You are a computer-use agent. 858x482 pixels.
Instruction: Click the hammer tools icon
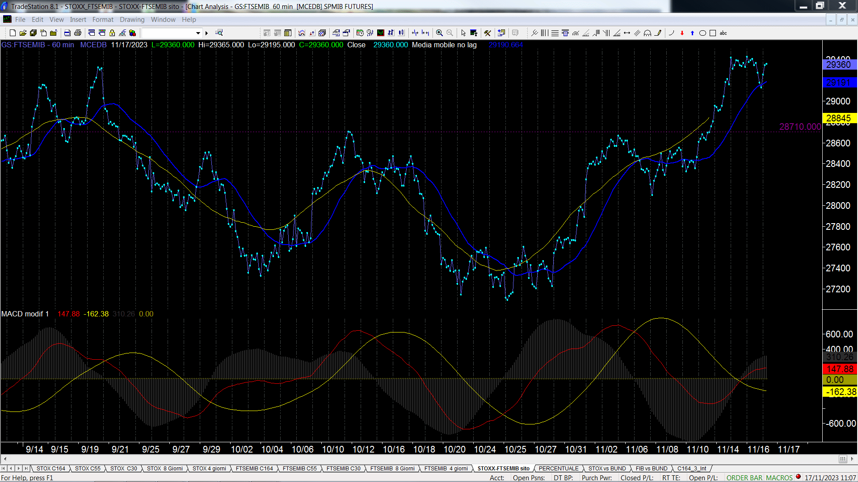pyautogui.click(x=488, y=33)
